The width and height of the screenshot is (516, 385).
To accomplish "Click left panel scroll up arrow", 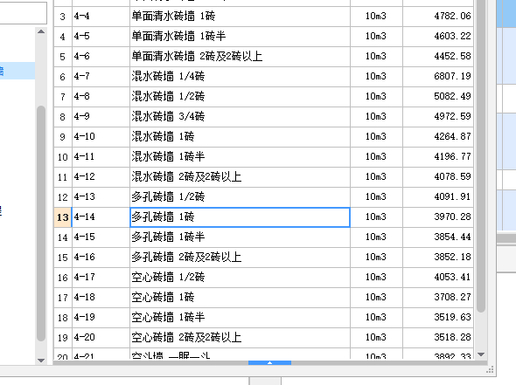I will point(41,31).
